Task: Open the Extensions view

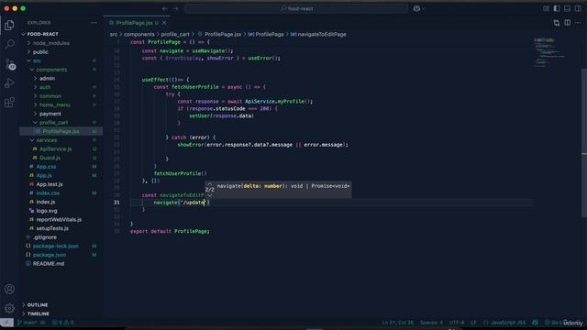Action: click(10, 102)
